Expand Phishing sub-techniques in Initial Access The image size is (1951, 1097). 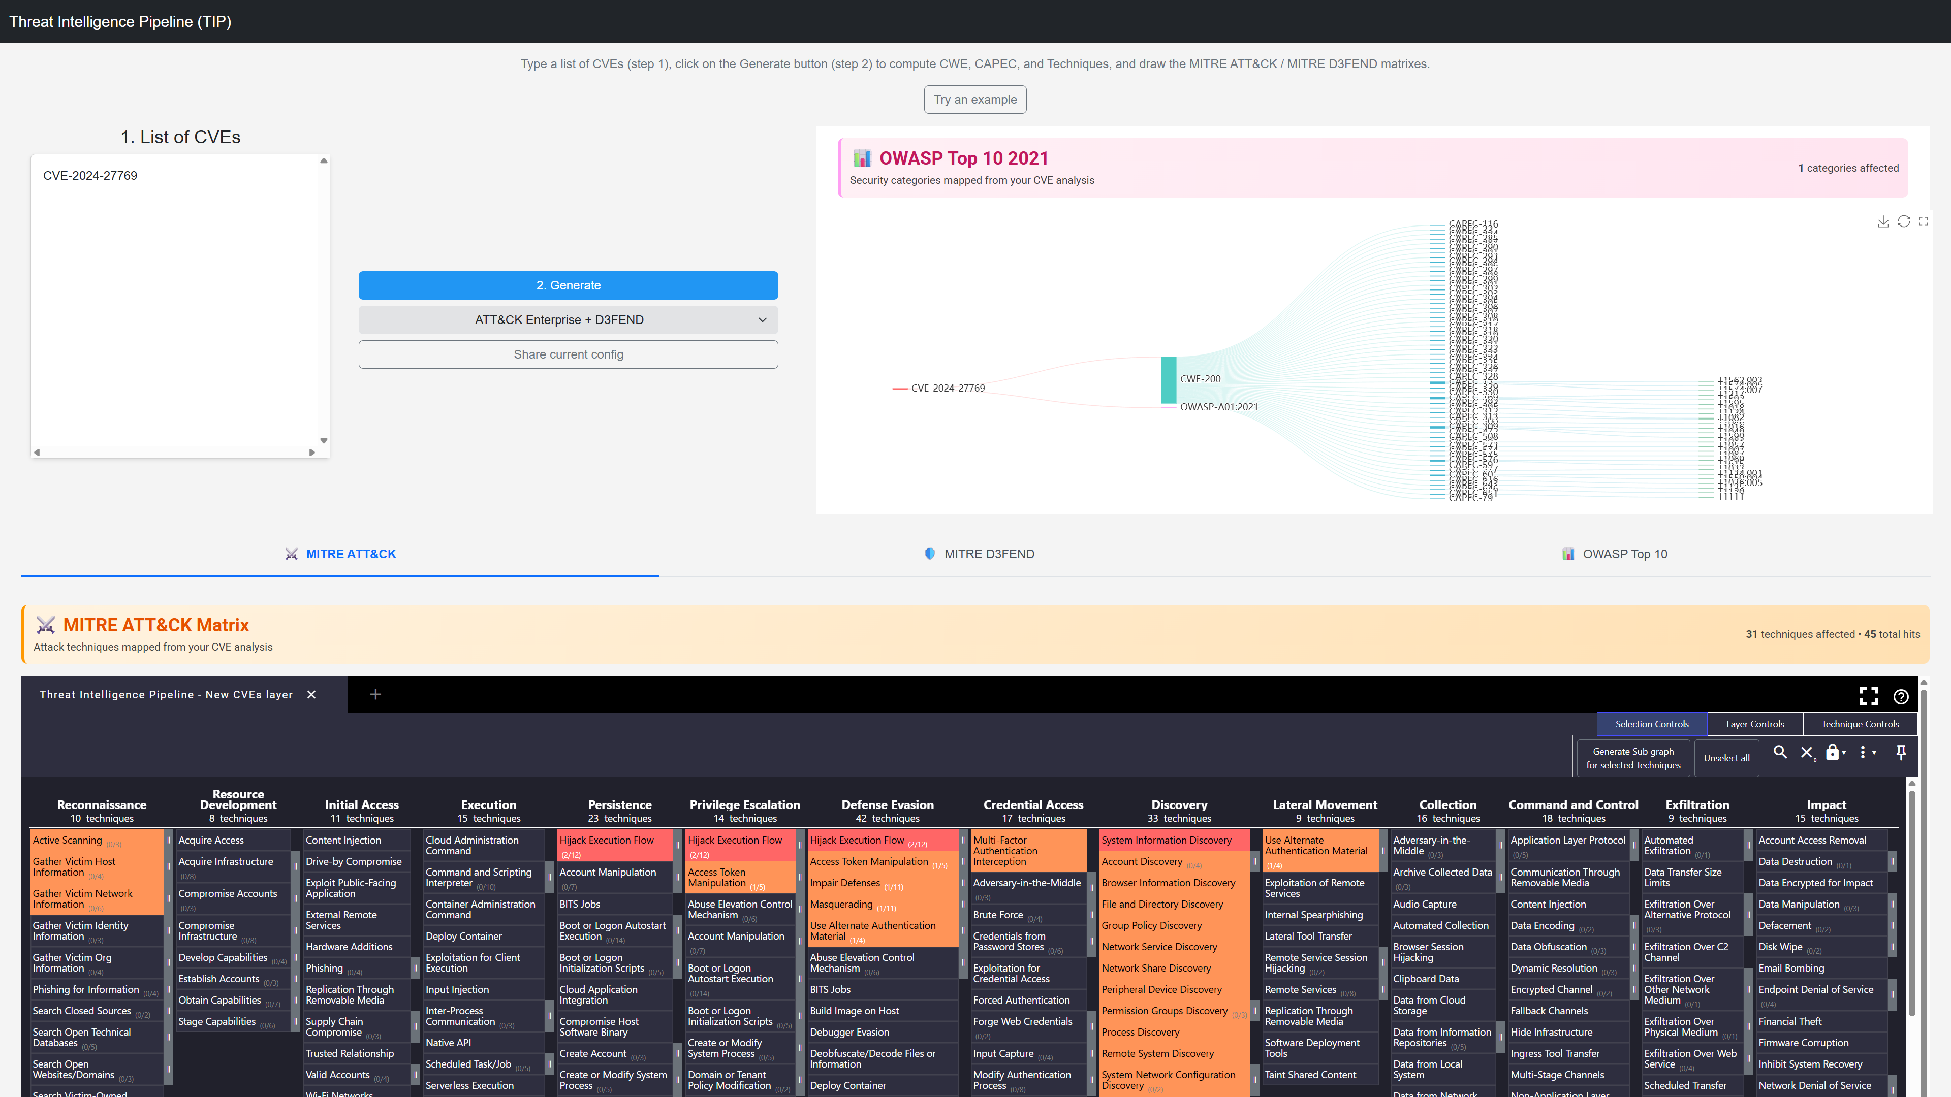click(x=415, y=969)
